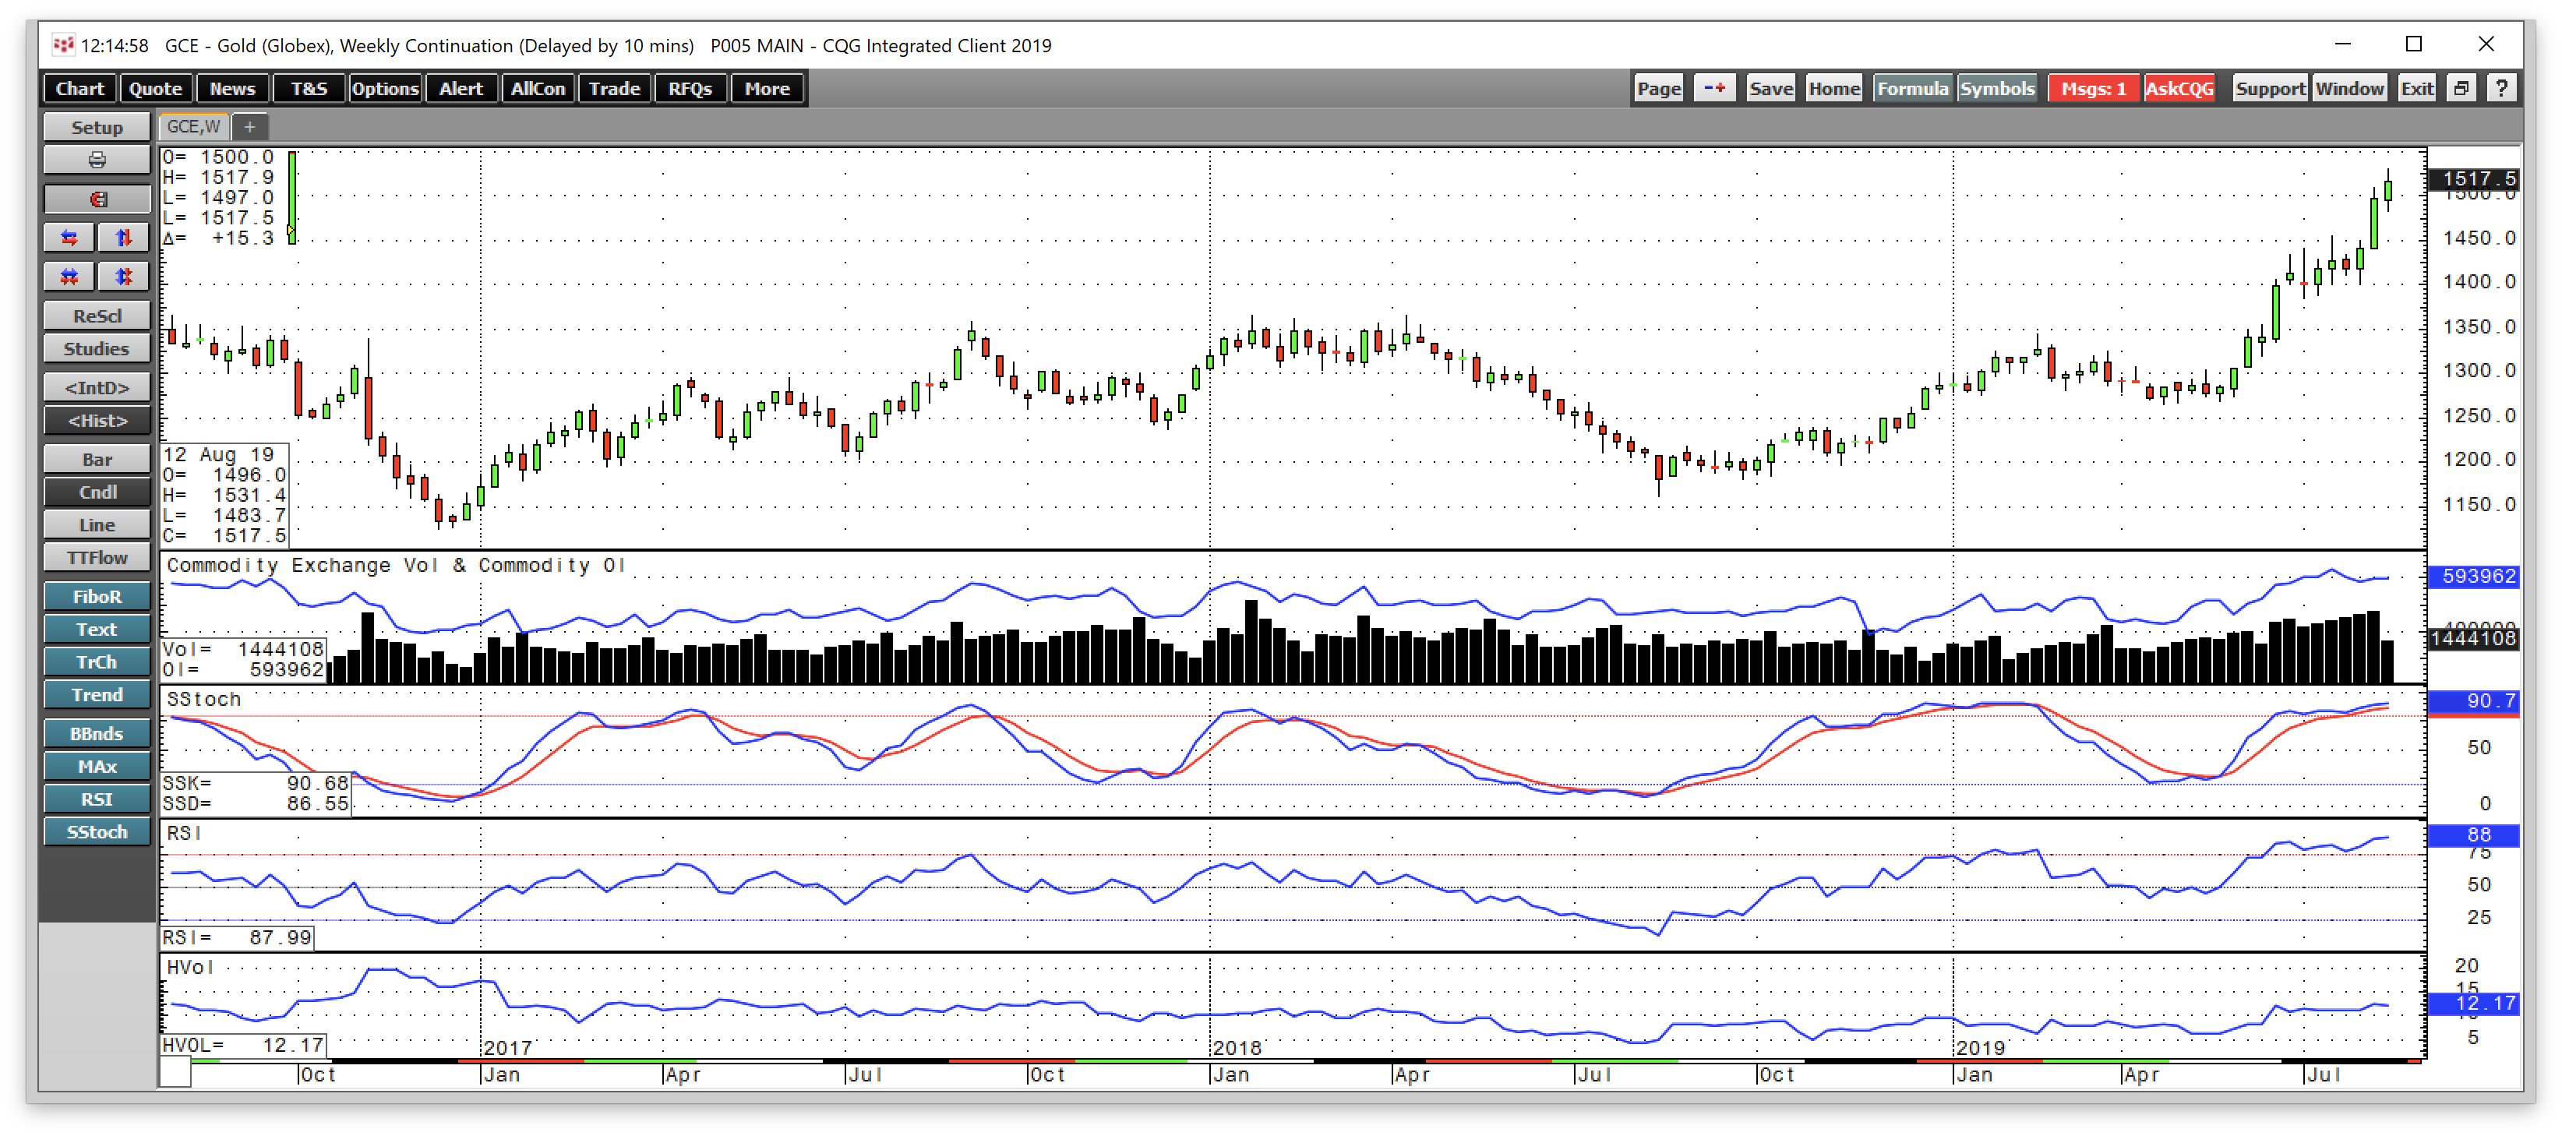Switch chart type to Bar
Viewport: 2562px width, 1136px height.
tap(97, 459)
